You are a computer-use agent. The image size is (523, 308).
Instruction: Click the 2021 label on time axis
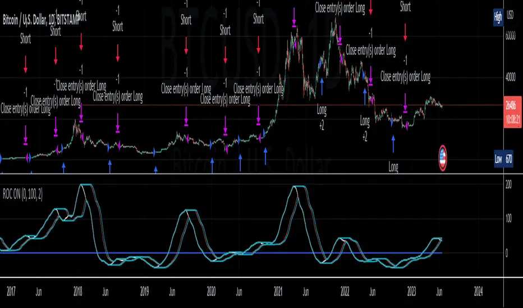point(278,291)
